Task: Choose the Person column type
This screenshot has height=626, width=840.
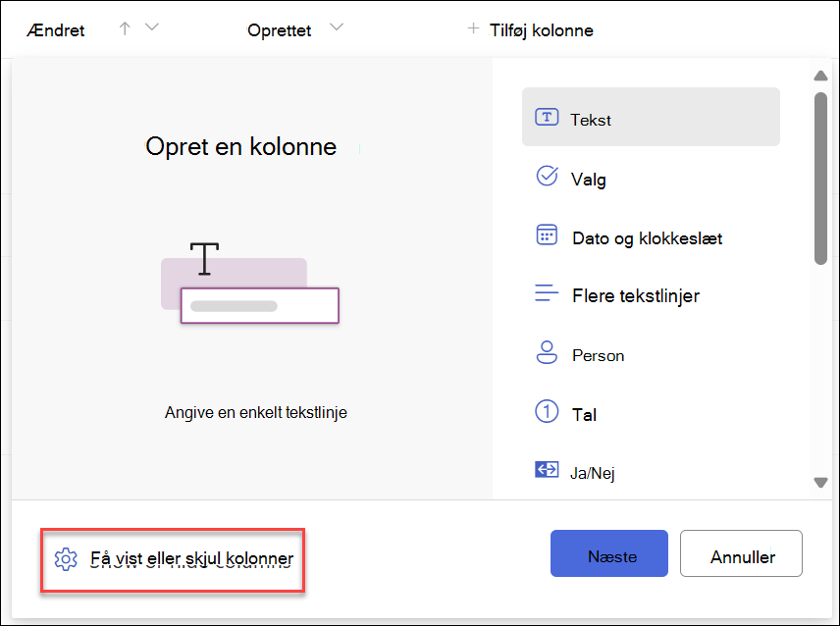Action: [x=651, y=354]
